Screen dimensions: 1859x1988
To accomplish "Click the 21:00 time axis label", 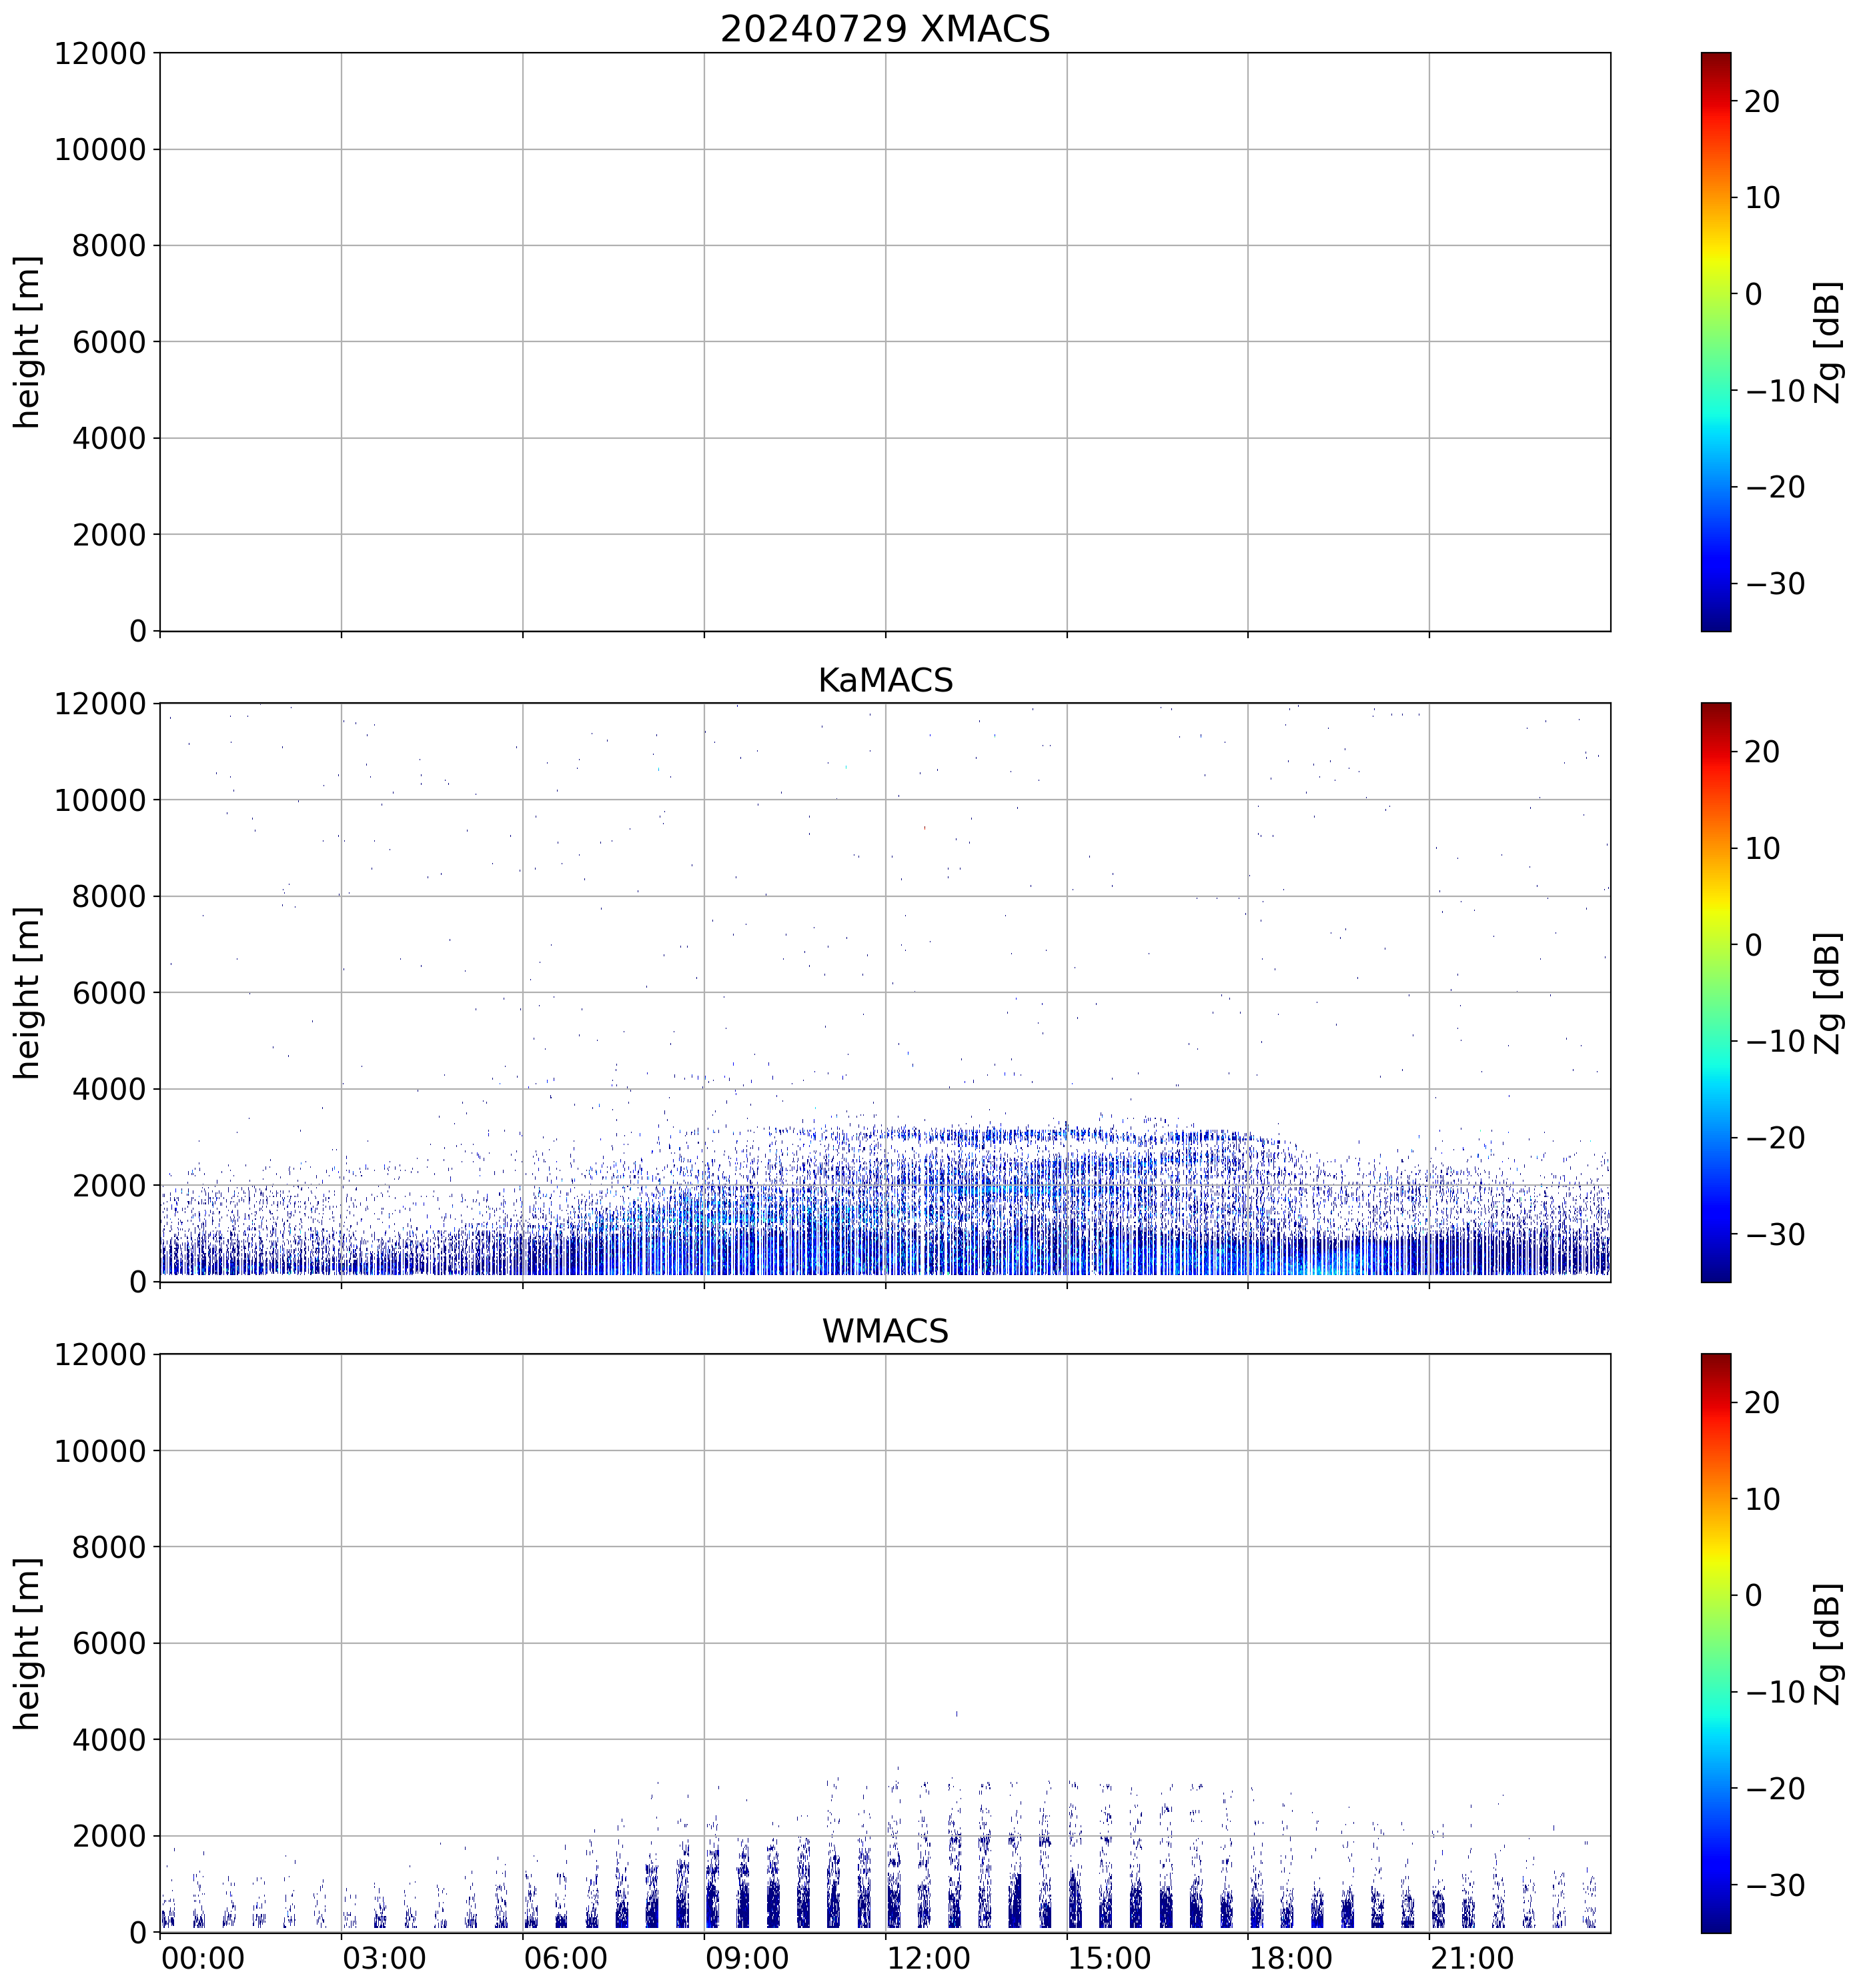I will tap(1472, 1958).
